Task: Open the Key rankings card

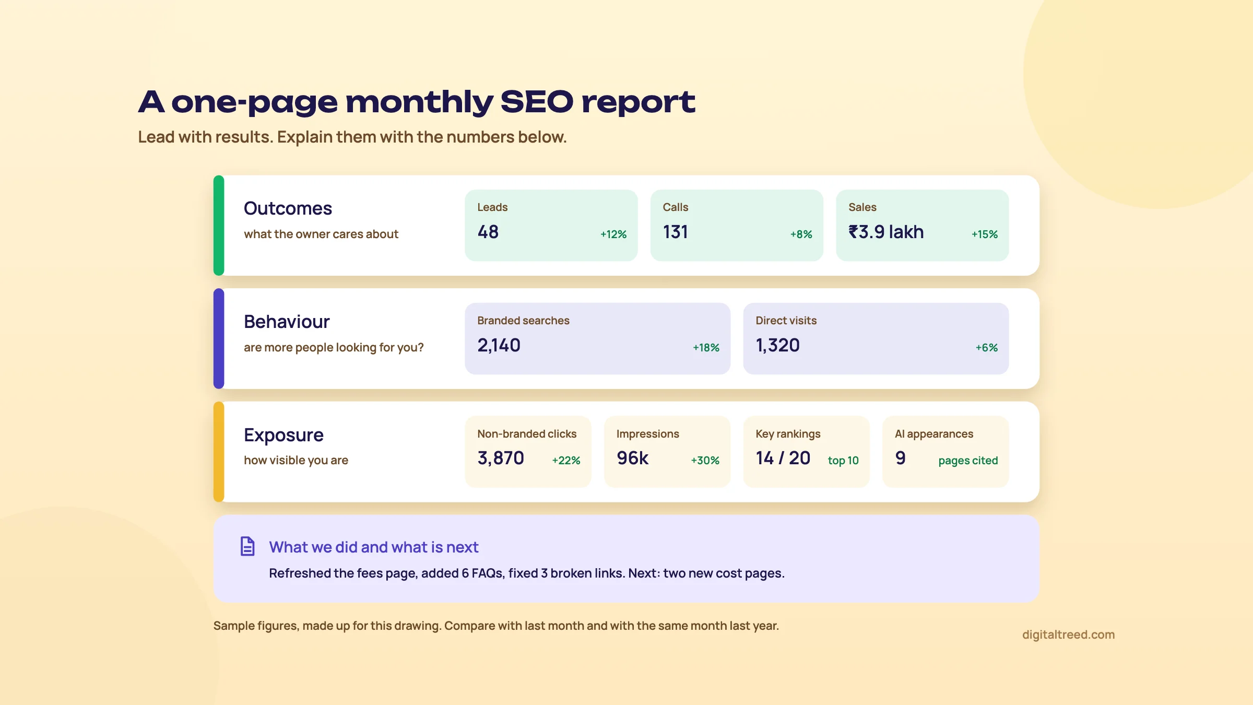Action: (x=806, y=452)
